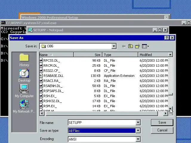The width and height of the screenshot is (191, 143).
Task: Click the scroll right arrow
Action: coord(166,114)
